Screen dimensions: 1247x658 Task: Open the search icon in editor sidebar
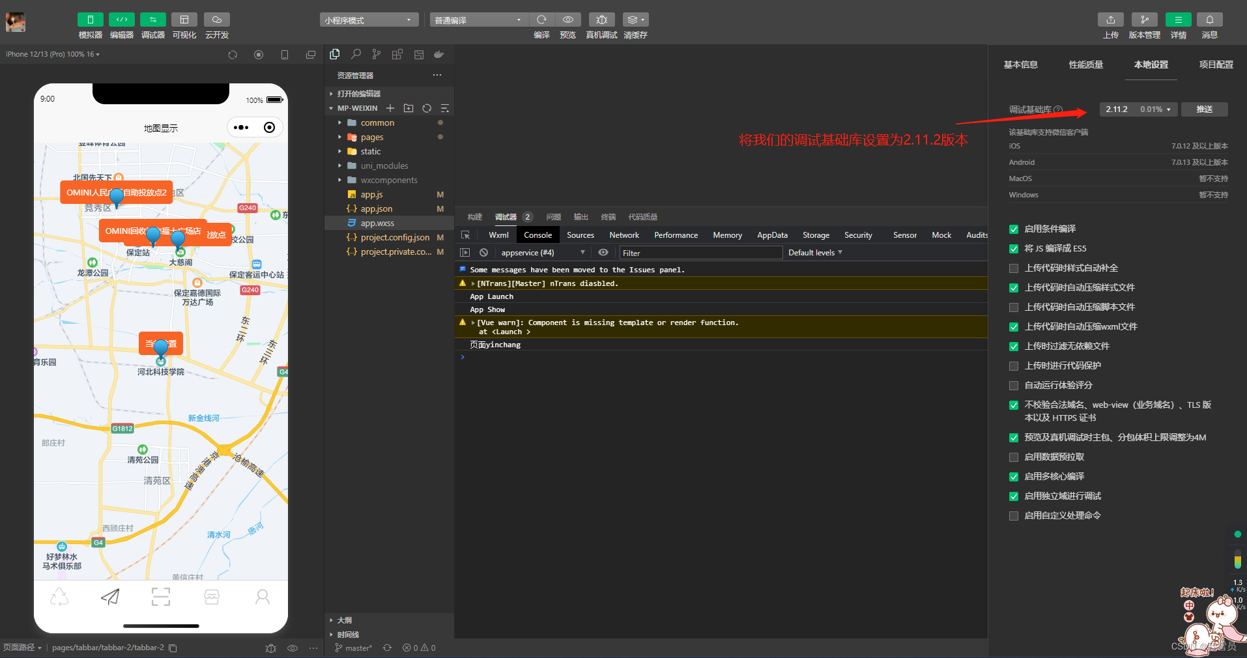(356, 54)
